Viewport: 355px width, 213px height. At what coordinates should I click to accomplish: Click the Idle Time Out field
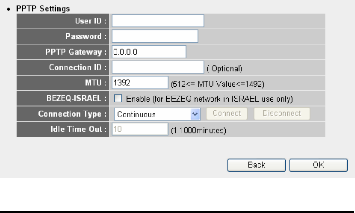pos(140,129)
